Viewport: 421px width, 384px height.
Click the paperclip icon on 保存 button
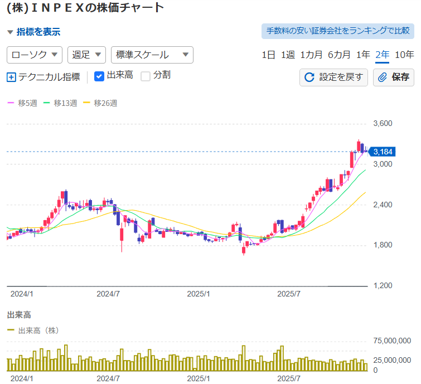[383, 77]
